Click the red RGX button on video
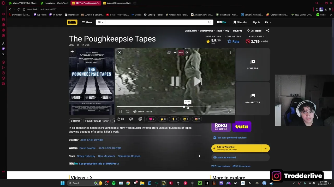This screenshot has height=187, width=334. (181, 52)
